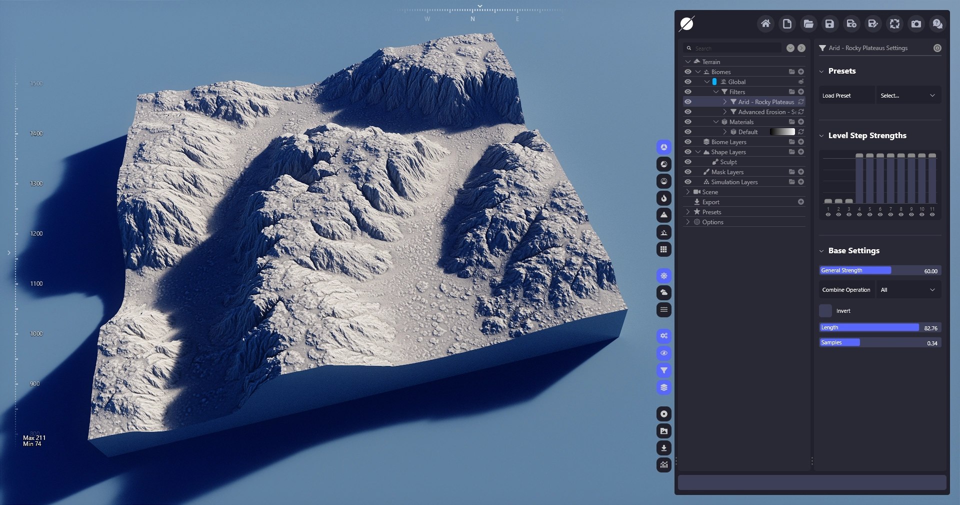Enable the Invert checkbox
The height and width of the screenshot is (505, 960).
pos(825,311)
